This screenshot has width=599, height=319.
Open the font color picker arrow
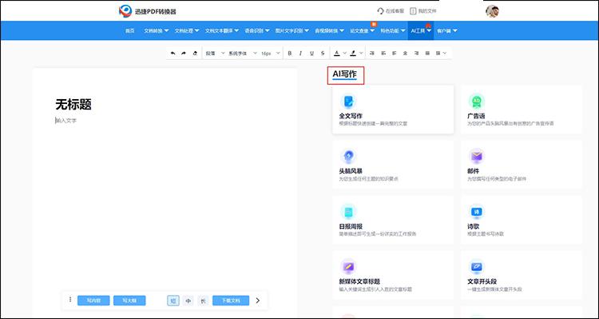click(x=344, y=53)
